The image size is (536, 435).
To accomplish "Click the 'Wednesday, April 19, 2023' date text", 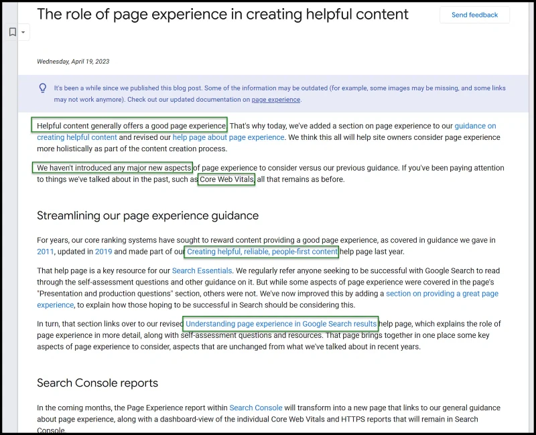I will click(73, 62).
